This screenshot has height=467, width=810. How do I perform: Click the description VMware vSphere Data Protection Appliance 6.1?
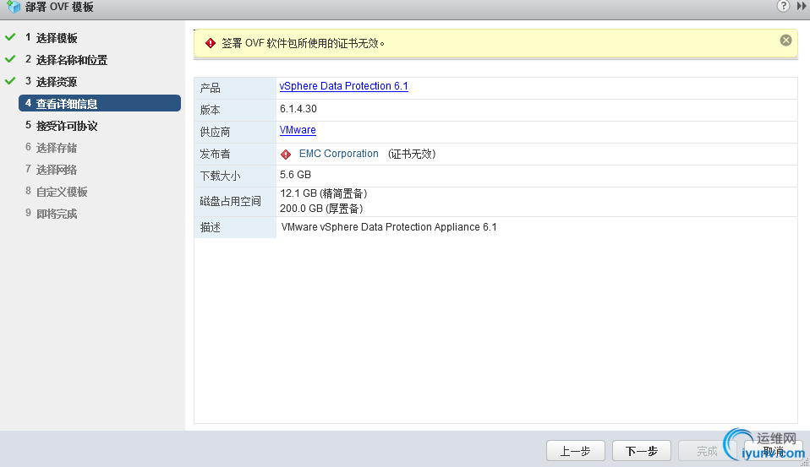(389, 227)
